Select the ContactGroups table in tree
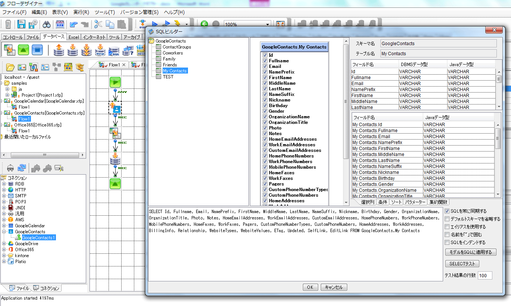The width and height of the screenshot is (511, 306). click(177, 47)
